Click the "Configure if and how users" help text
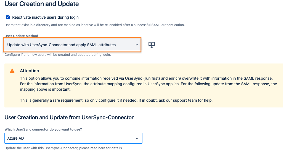 click(x=57, y=55)
